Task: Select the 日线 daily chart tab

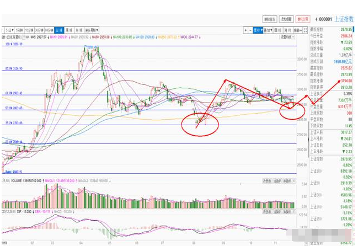Action: [59, 30]
